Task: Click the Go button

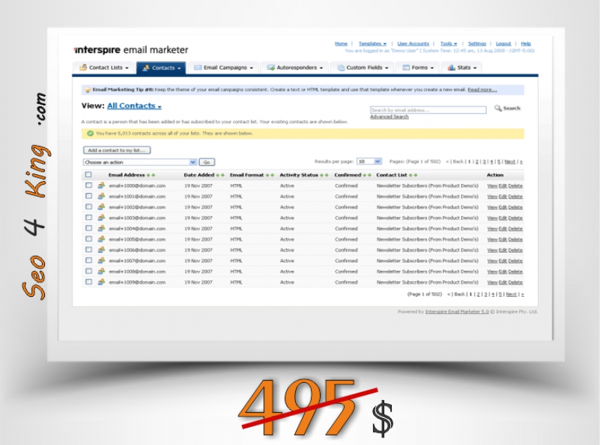Action: 207,162
